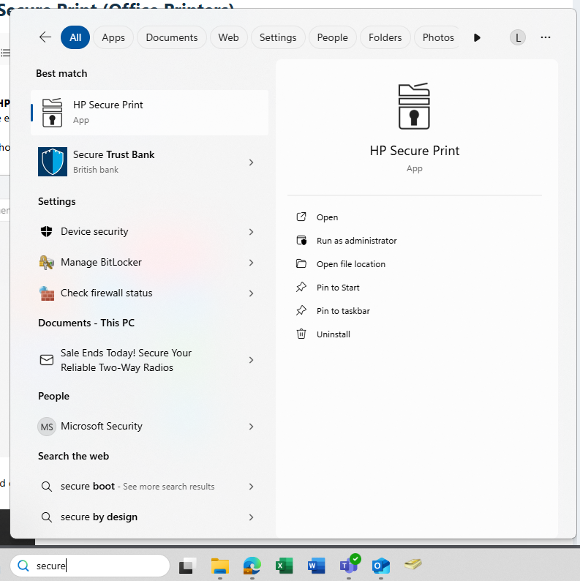Expand Device security chevron
This screenshot has height=581, width=580.
point(251,232)
